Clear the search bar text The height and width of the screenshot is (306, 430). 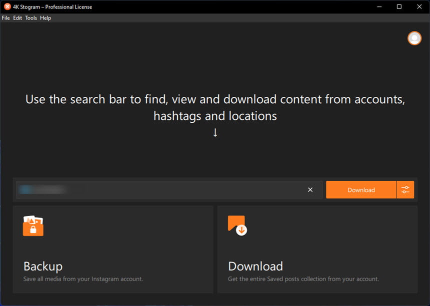tap(310, 190)
